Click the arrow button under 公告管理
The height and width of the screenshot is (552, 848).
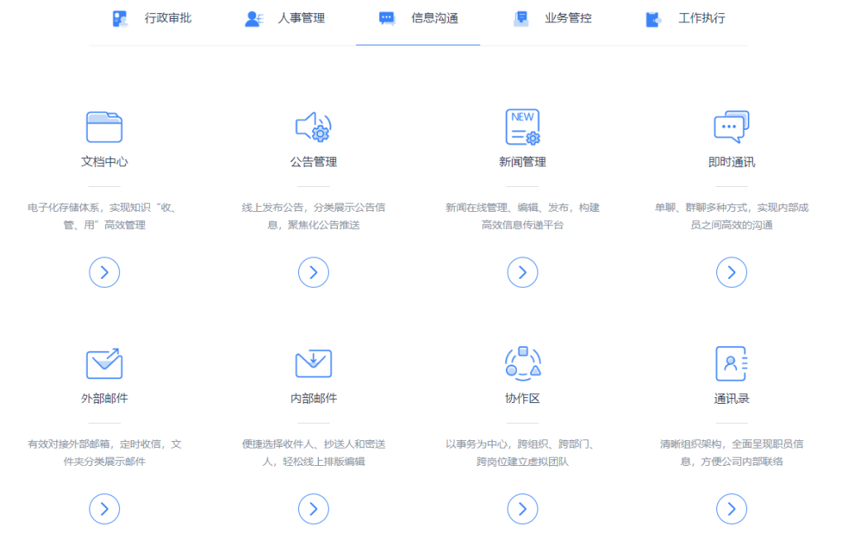313,272
